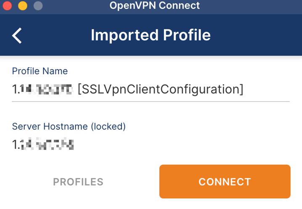Open the PROFILES list button

[x=78, y=182]
